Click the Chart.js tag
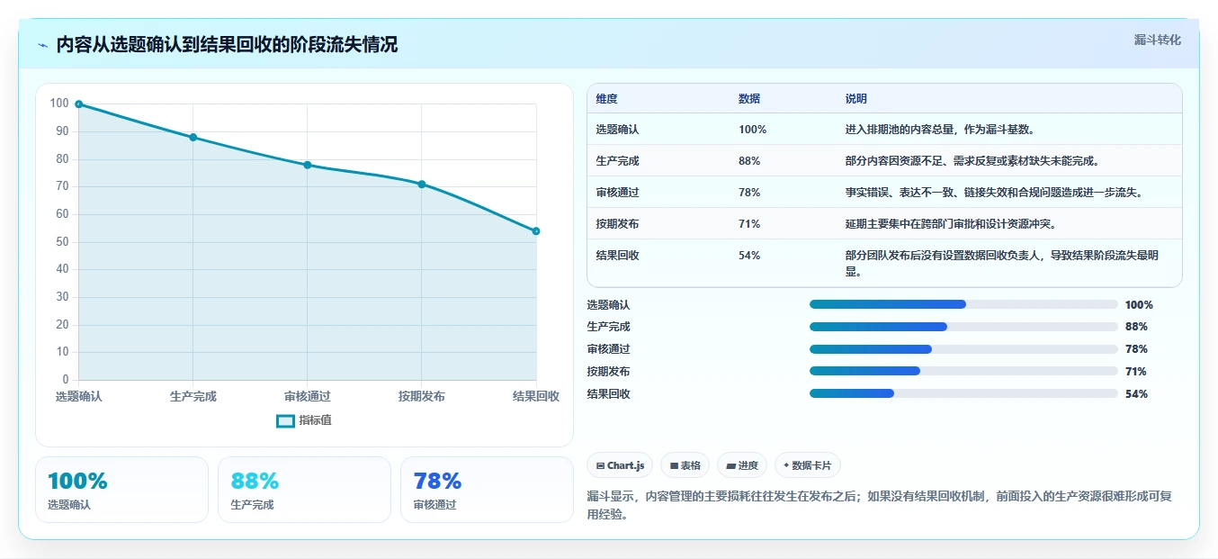 [x=620, y=465]
